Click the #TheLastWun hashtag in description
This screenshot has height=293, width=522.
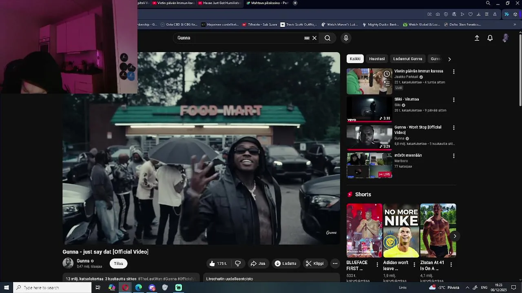[x=150, y=279]
